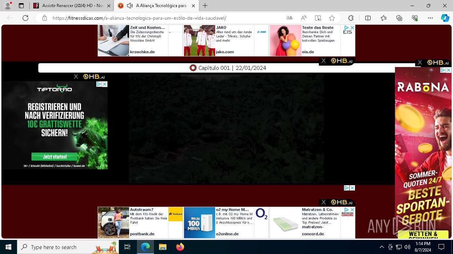Toggle Split screen view

[368, 18]
